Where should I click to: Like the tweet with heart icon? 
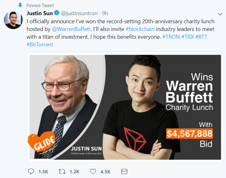[x=93, y=171]
